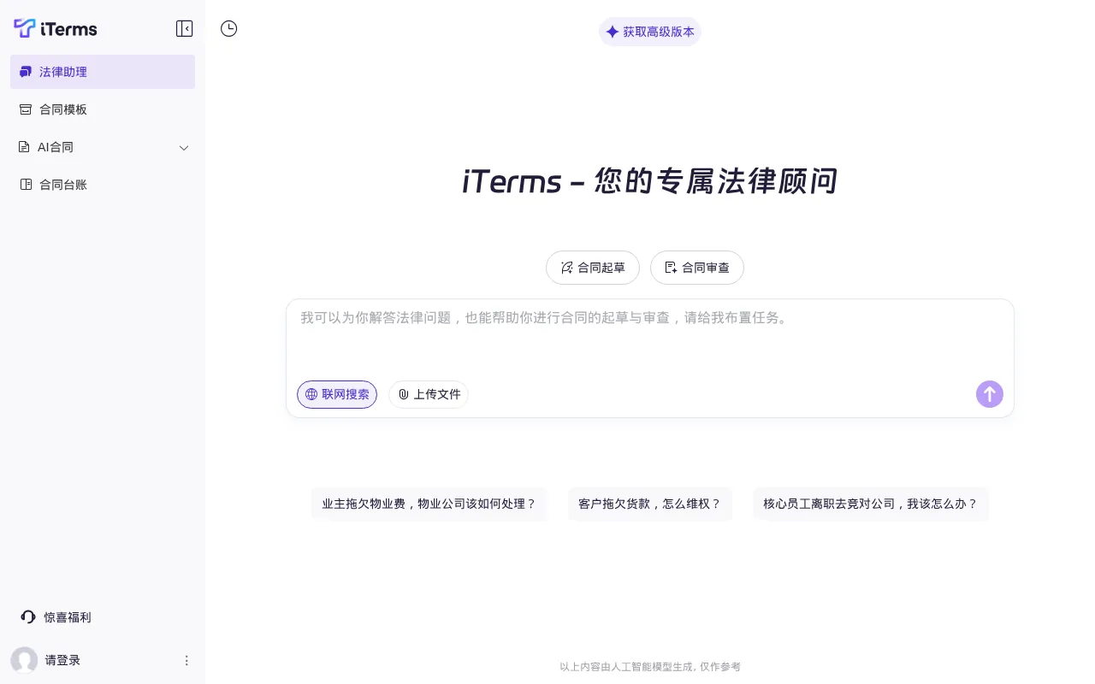1095x684 pixels.
Task: Select suggestion 客户拖欠货款，怎么维权？
Action: coord(650,504)
